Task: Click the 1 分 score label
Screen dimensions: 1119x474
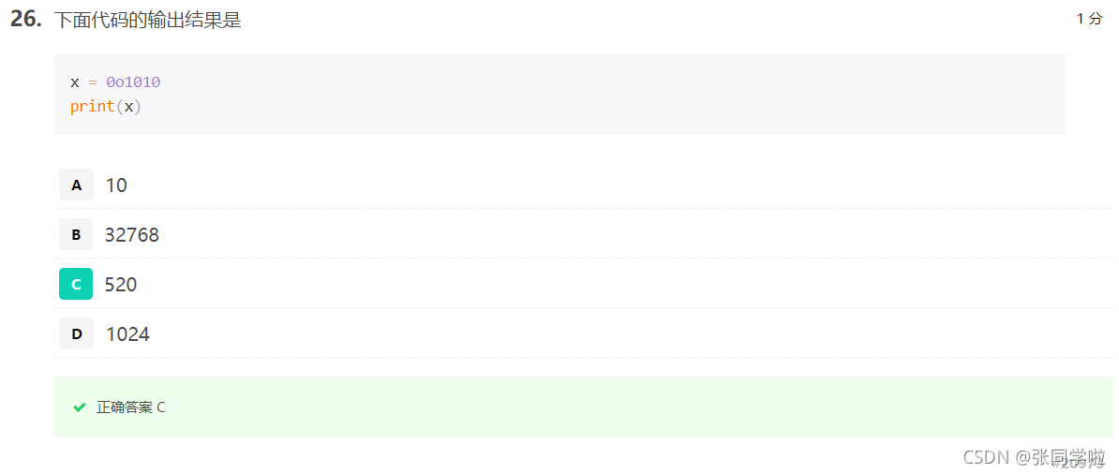Action: point(1090,20)
